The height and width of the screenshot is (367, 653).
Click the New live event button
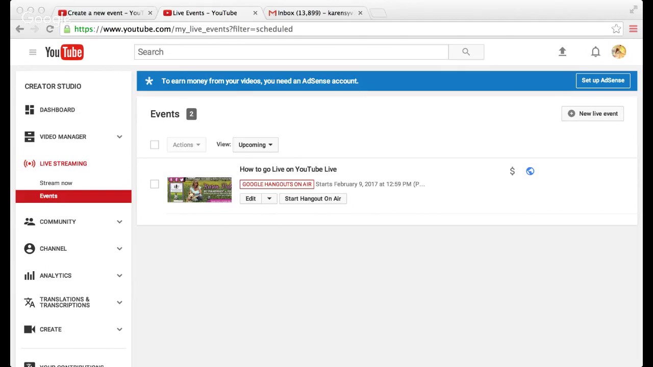593,114
